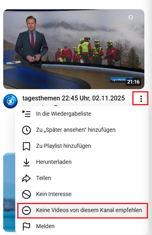This screenshot has width=152, height=235.
Task: Choose 'Herunterladen' from the menu
Action: [x=82, y=162]
